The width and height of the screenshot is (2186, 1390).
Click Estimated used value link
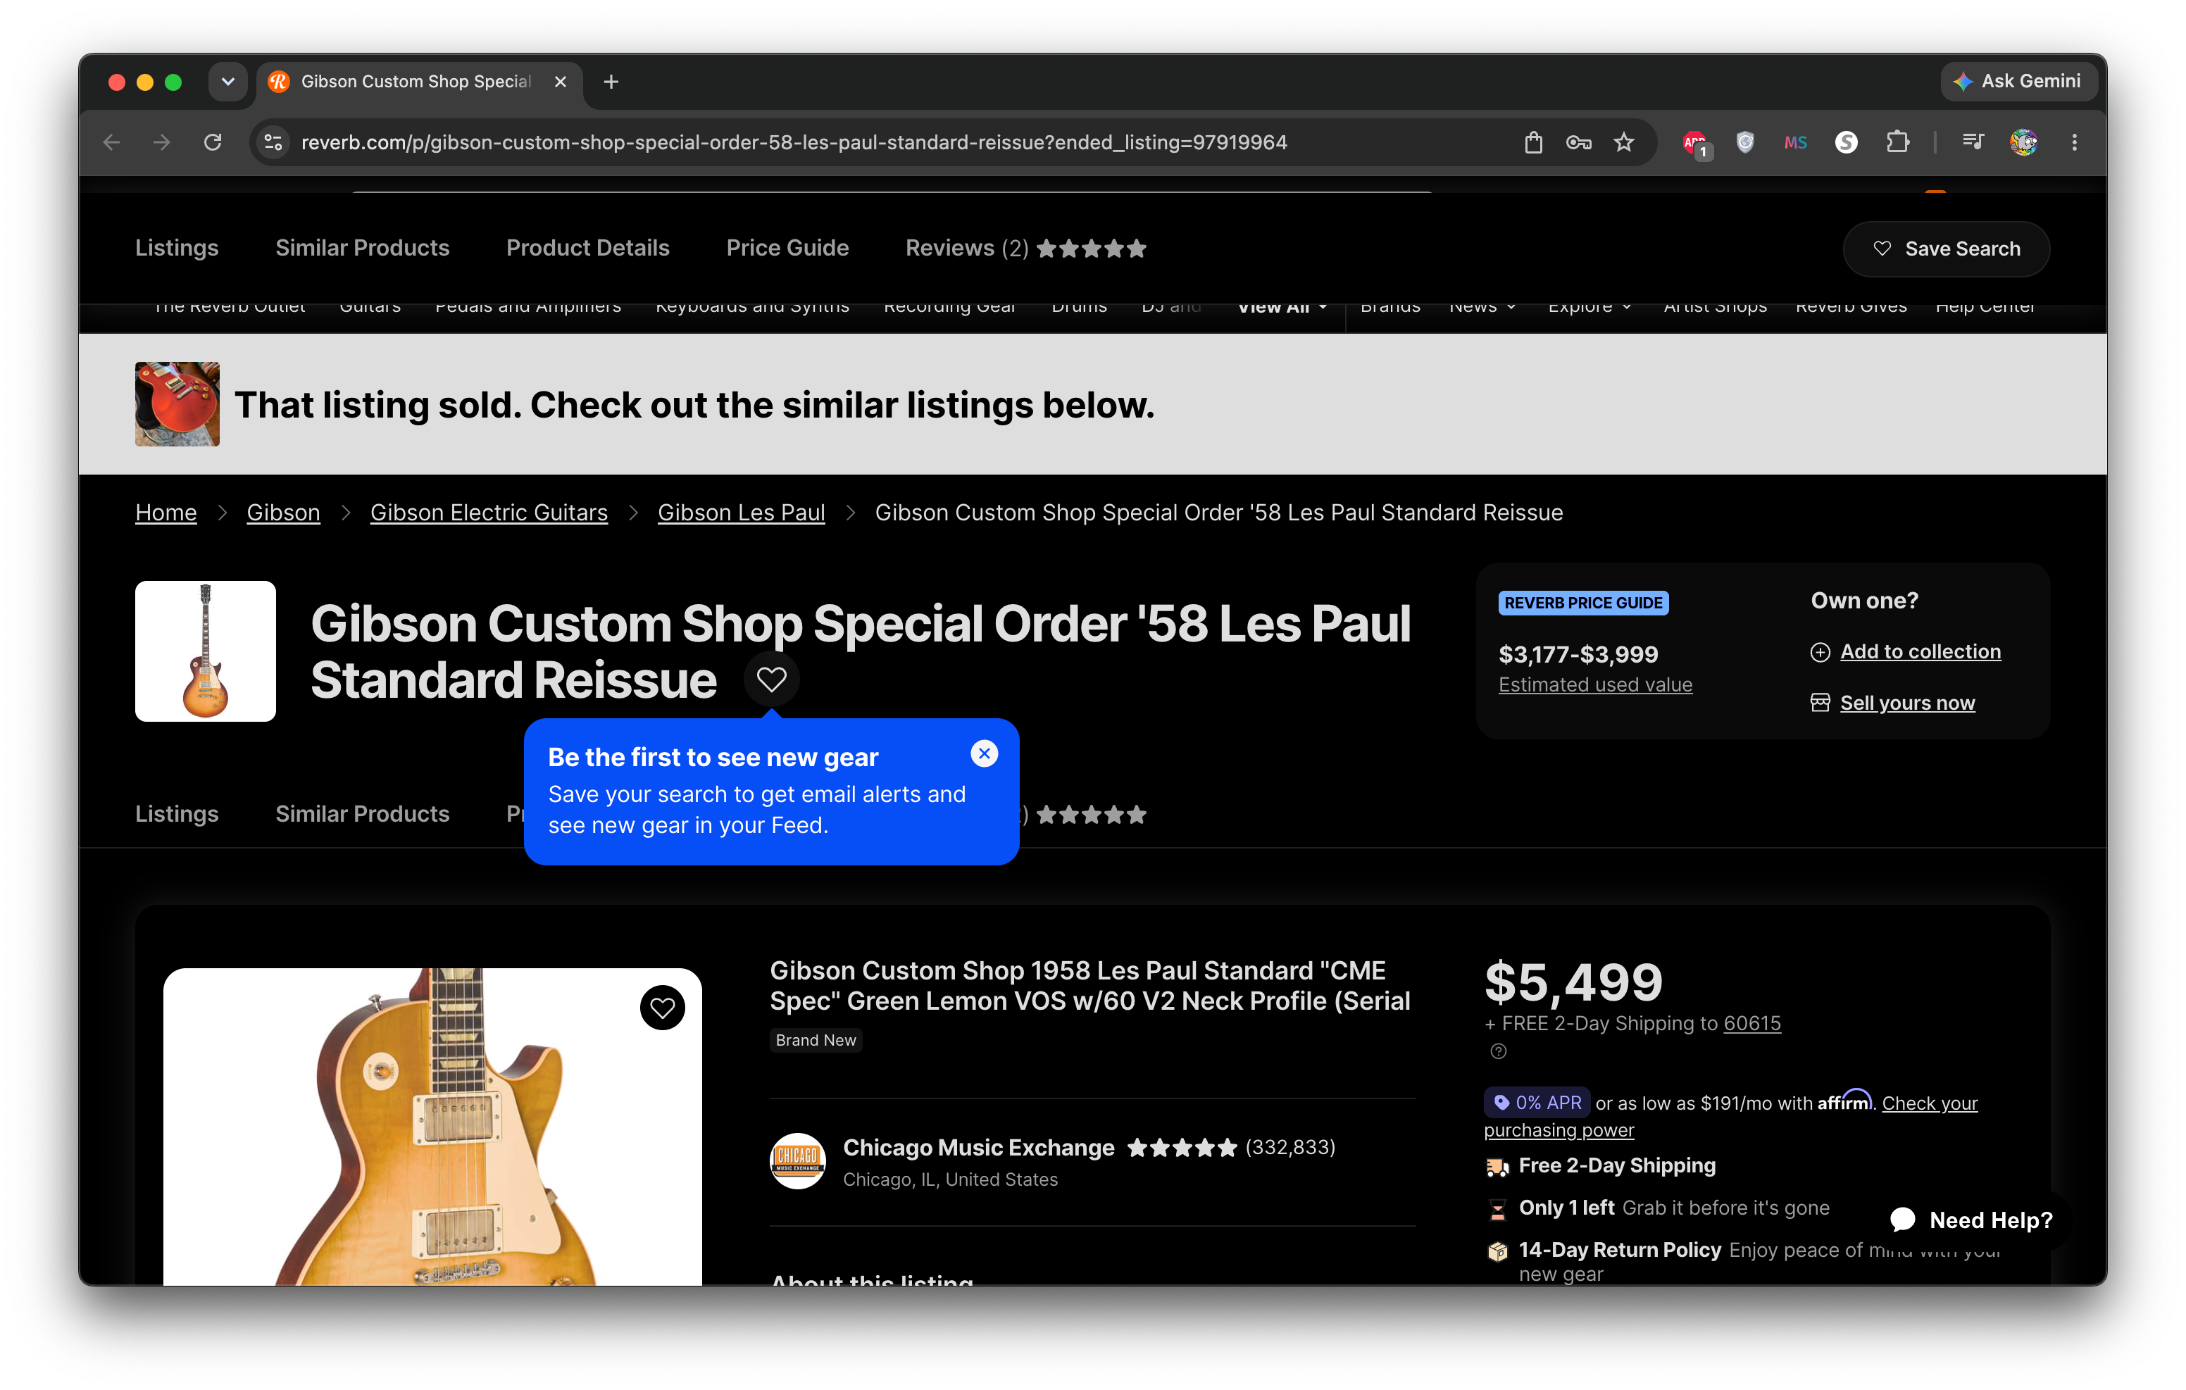pos(1595,684)
